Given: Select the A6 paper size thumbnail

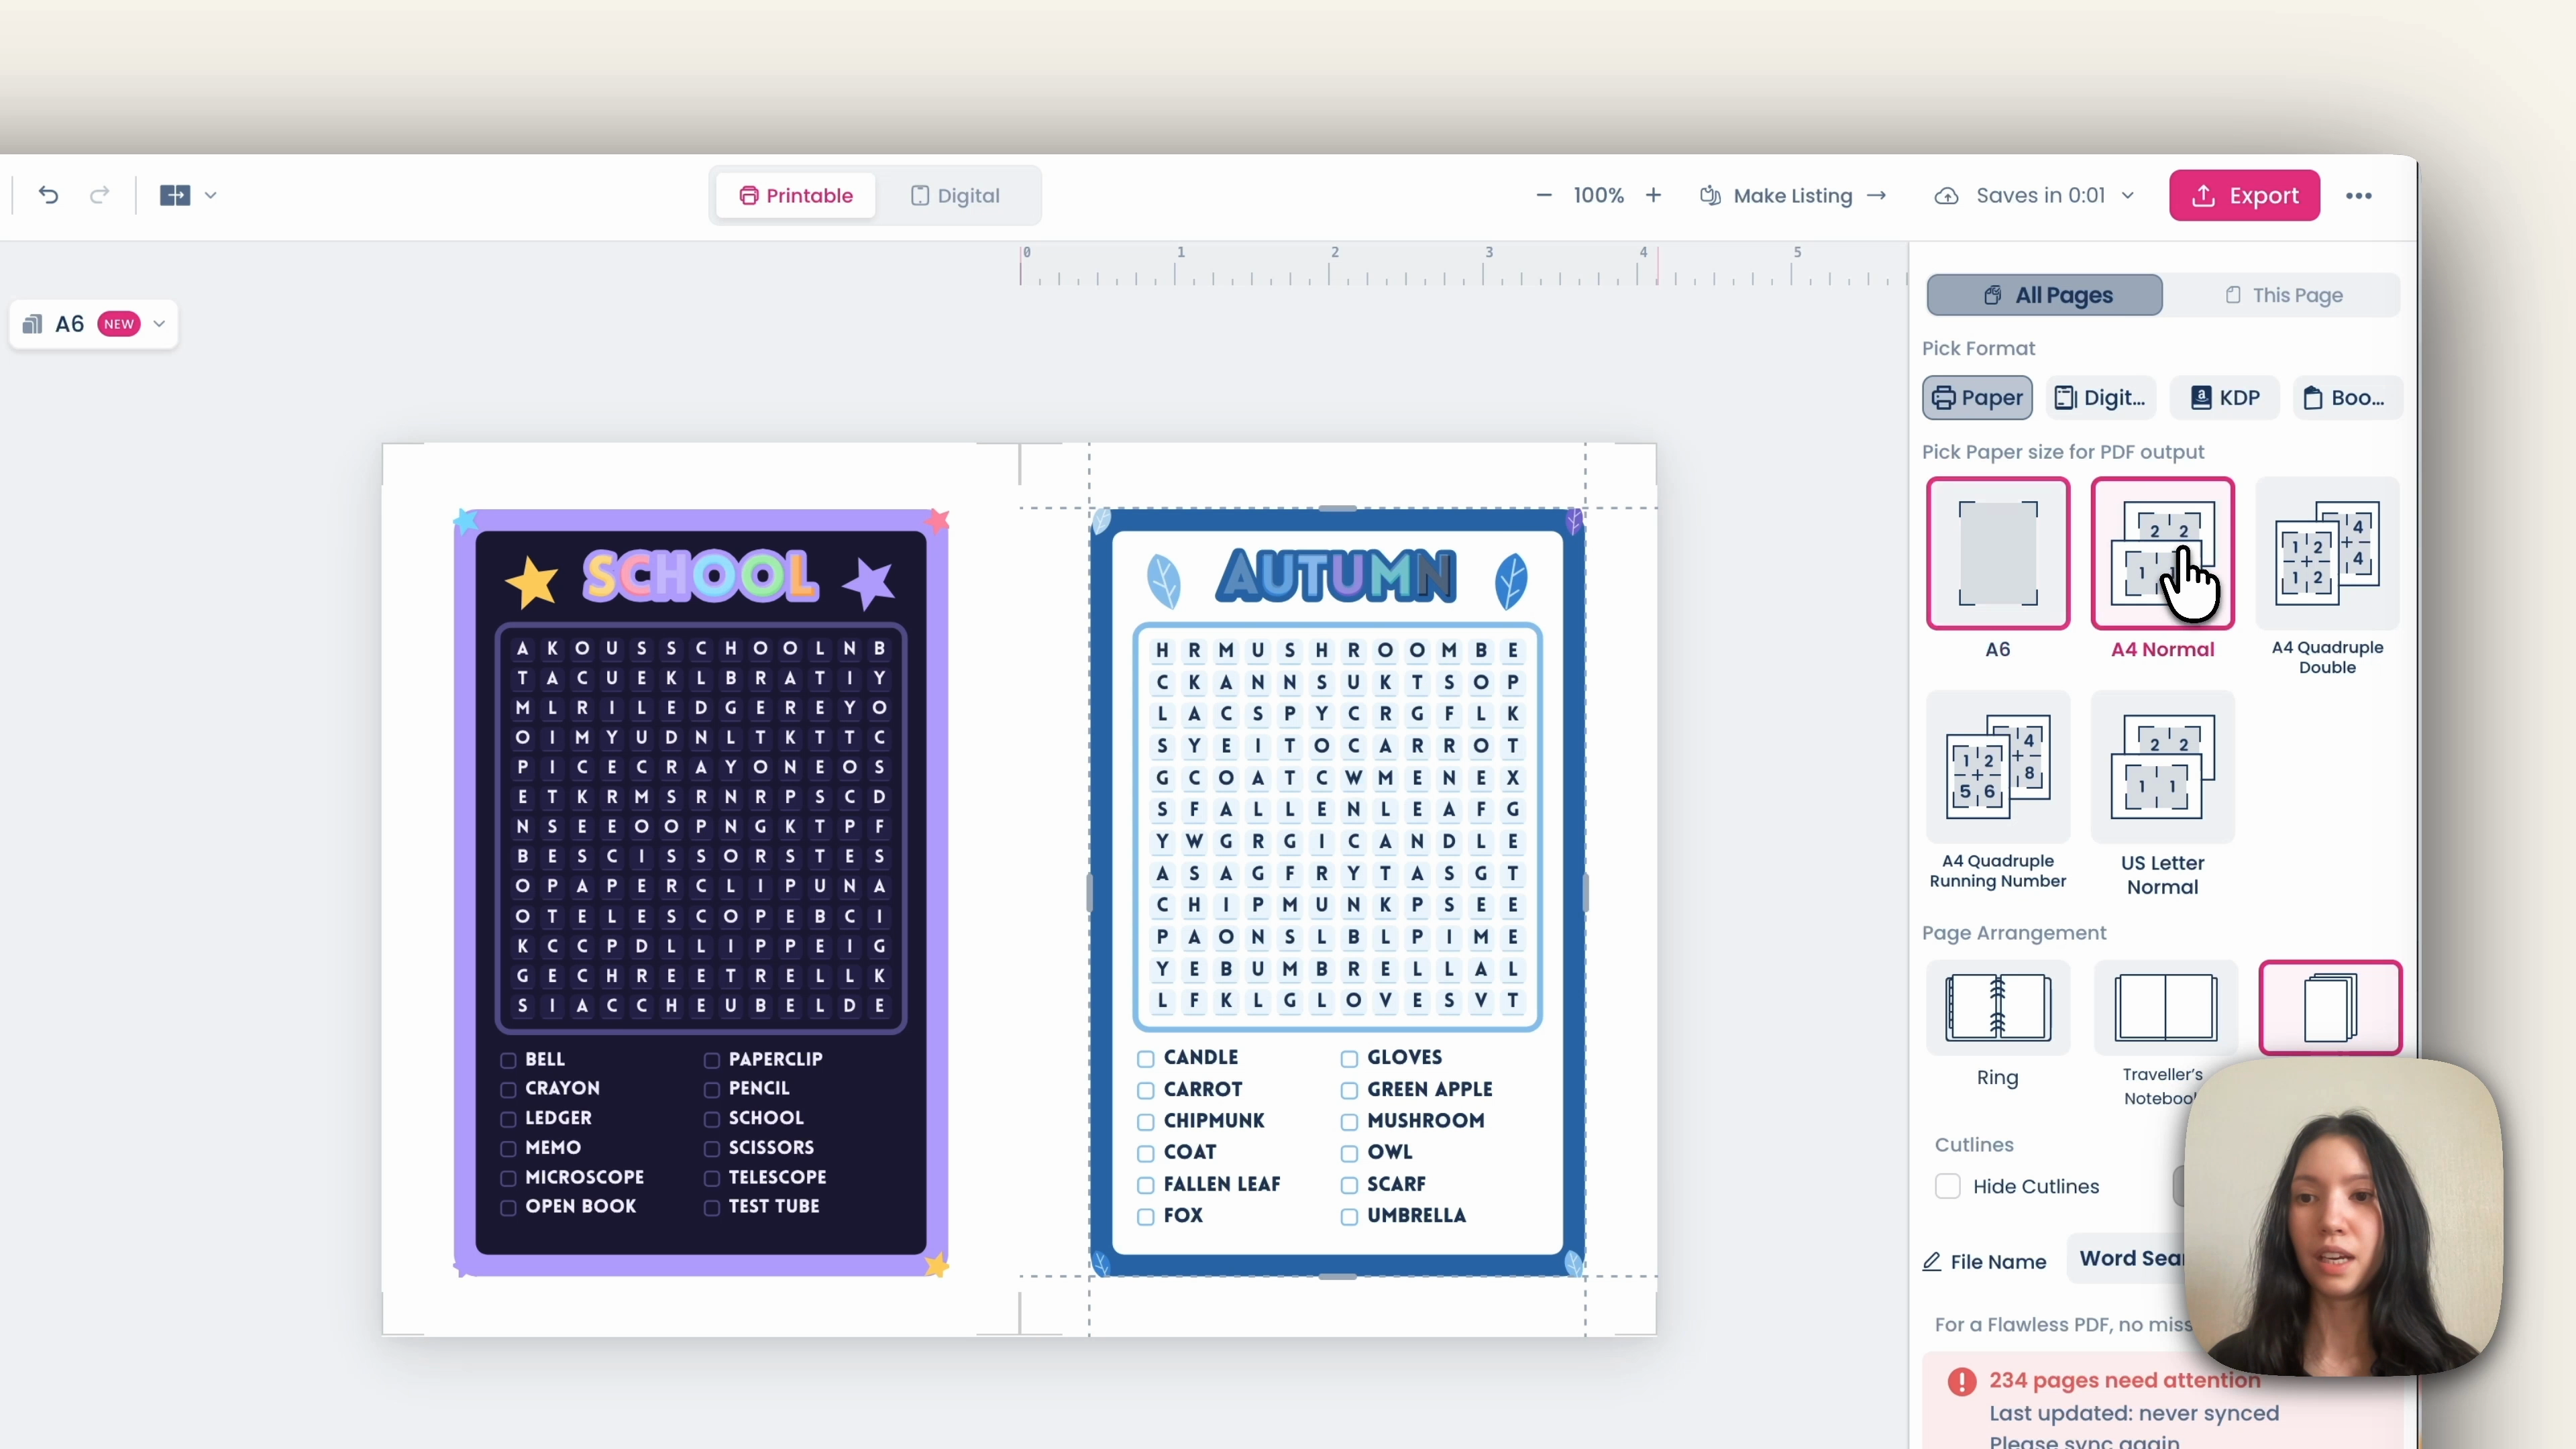Looking at the screenshot, I should pyautogui.click(x=1998, y=553).
